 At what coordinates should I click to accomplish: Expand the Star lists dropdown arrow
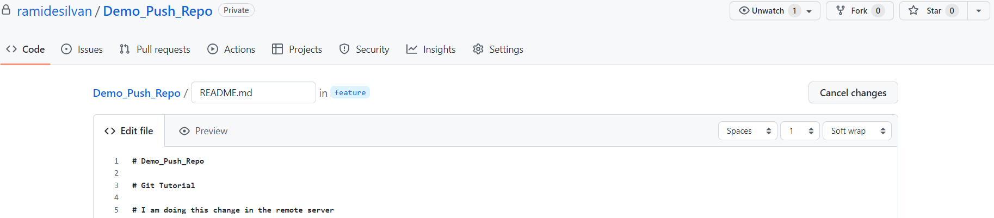point(979,11)
